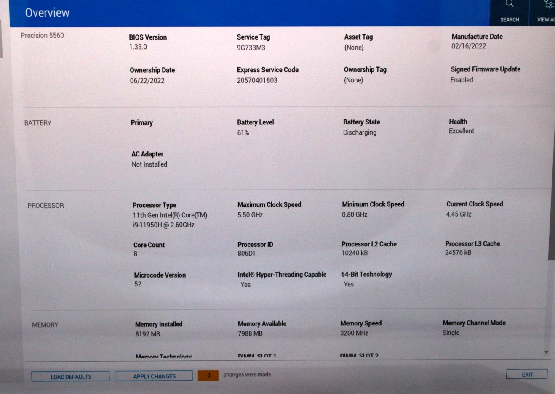This screenshot has width=555, height=394.
Task: Select the Overview header title
Action: tap(47, 13)
